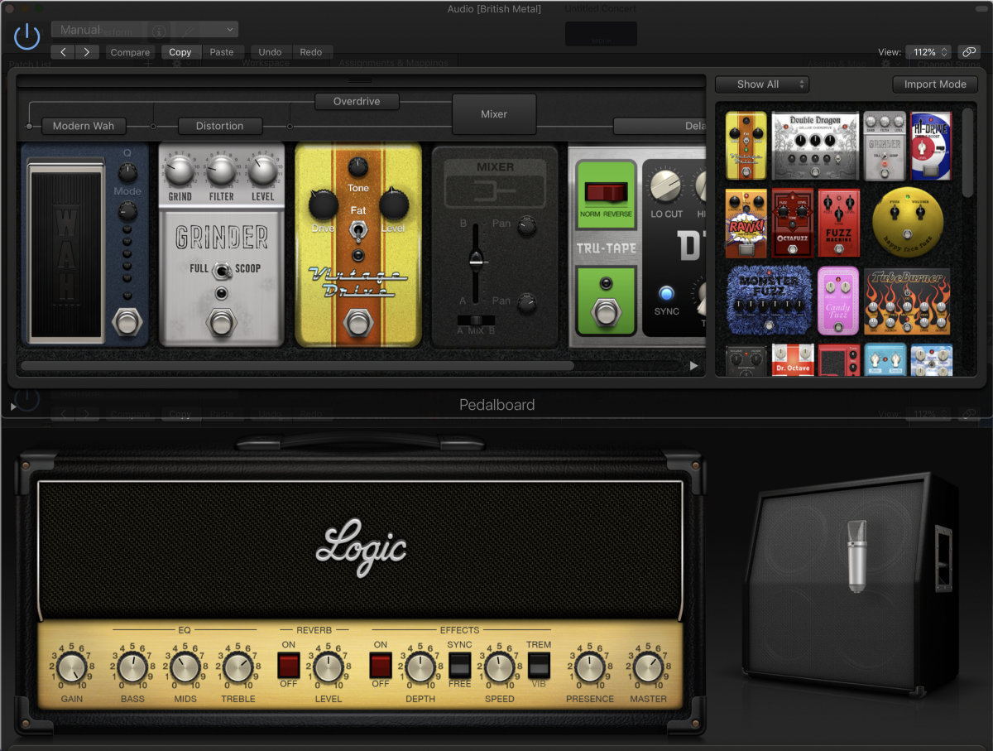Screen dimensions: 993x751
Task: Open the Show All pedal filter dropdown
Action: click(761, 84)
